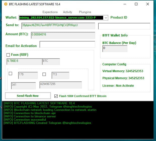
Task: Click the Product ID input field
Action: [x=124, y=26]
